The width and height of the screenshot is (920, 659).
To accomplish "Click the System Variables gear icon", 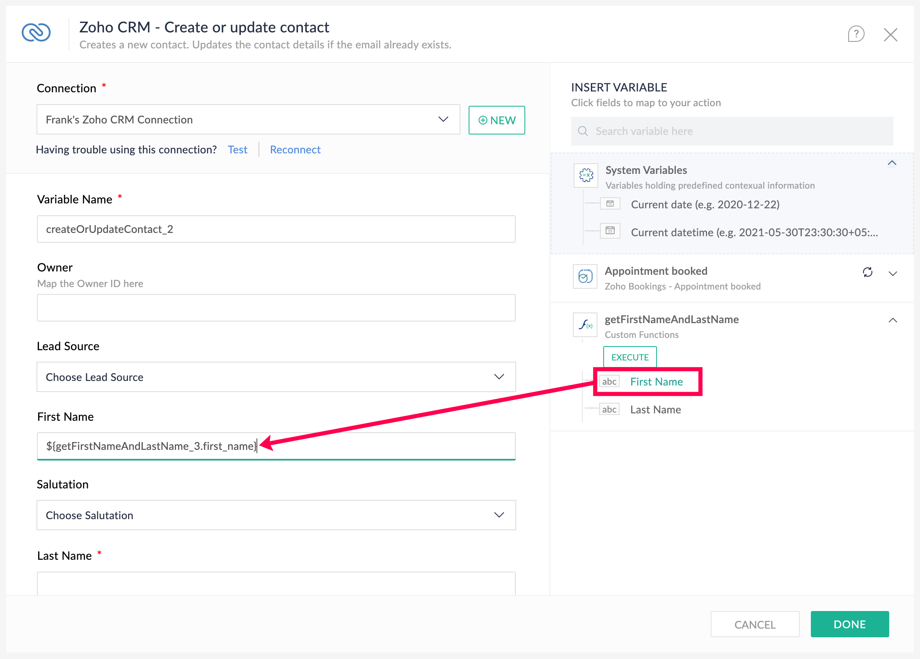I will click(586, 175).
